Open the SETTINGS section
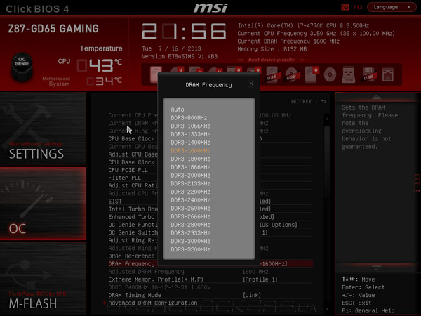 coord(43,129)
